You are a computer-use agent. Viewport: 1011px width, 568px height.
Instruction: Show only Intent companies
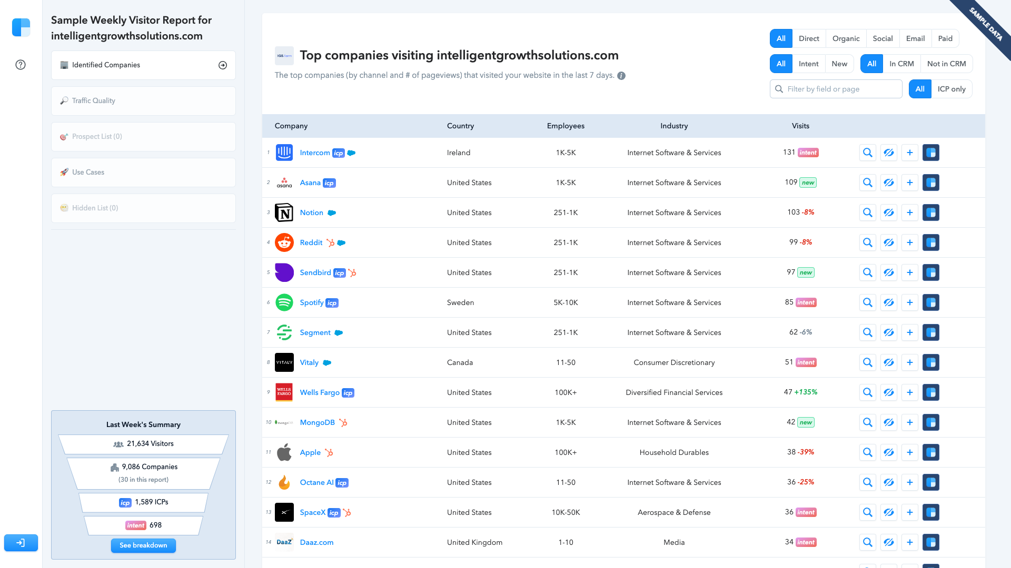[x=808, y=64]
